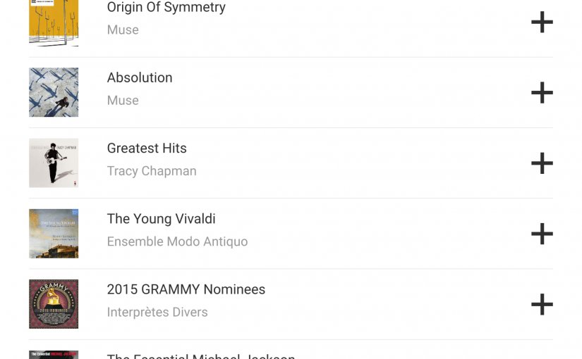
Task: Select 2015 GRAMMY Nominees title
Action: pyautogui.click(x=186, y=289)
